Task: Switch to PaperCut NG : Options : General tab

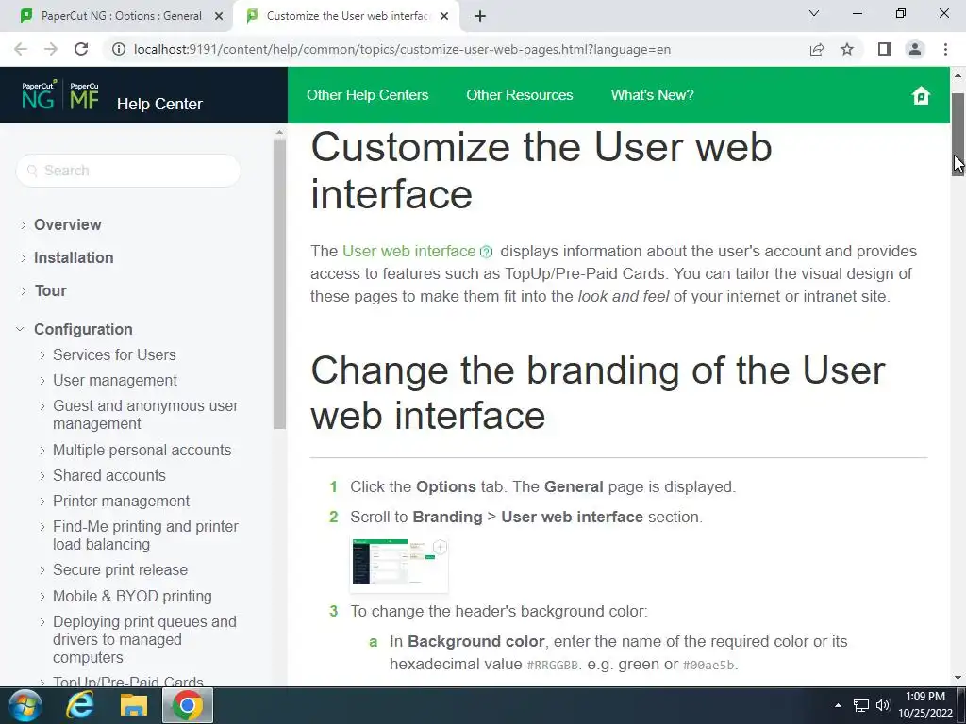Action: pos(122,16)
